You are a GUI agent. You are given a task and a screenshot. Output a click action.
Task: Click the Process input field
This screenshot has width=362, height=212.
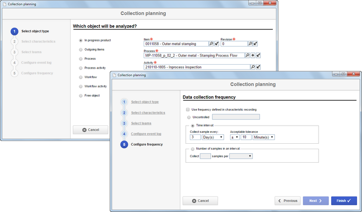(x=194, y=55)
